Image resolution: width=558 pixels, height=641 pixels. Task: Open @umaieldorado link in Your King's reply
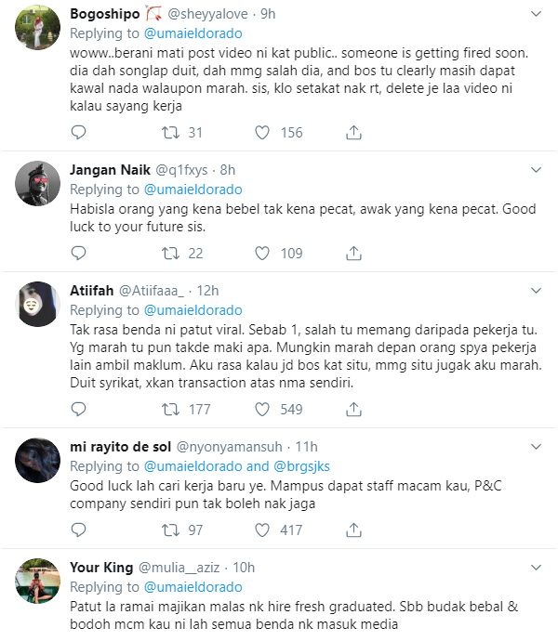point(193,587)
